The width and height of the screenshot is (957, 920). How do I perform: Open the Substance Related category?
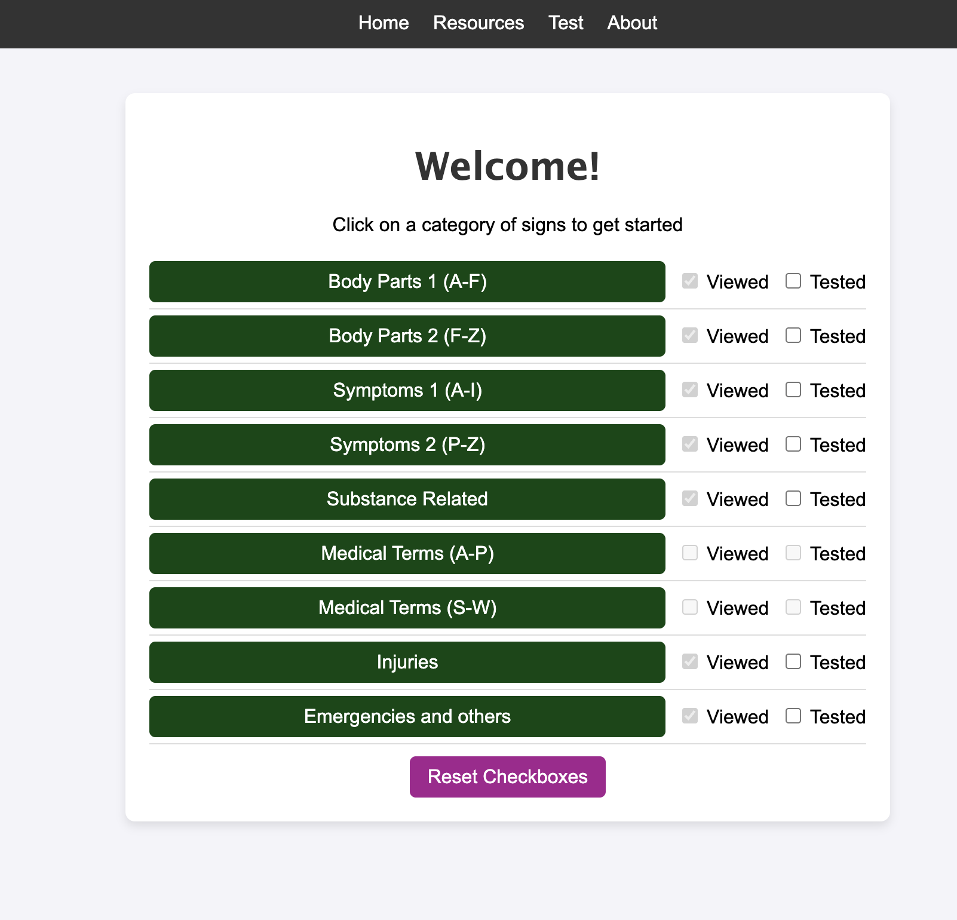(407, 499)
